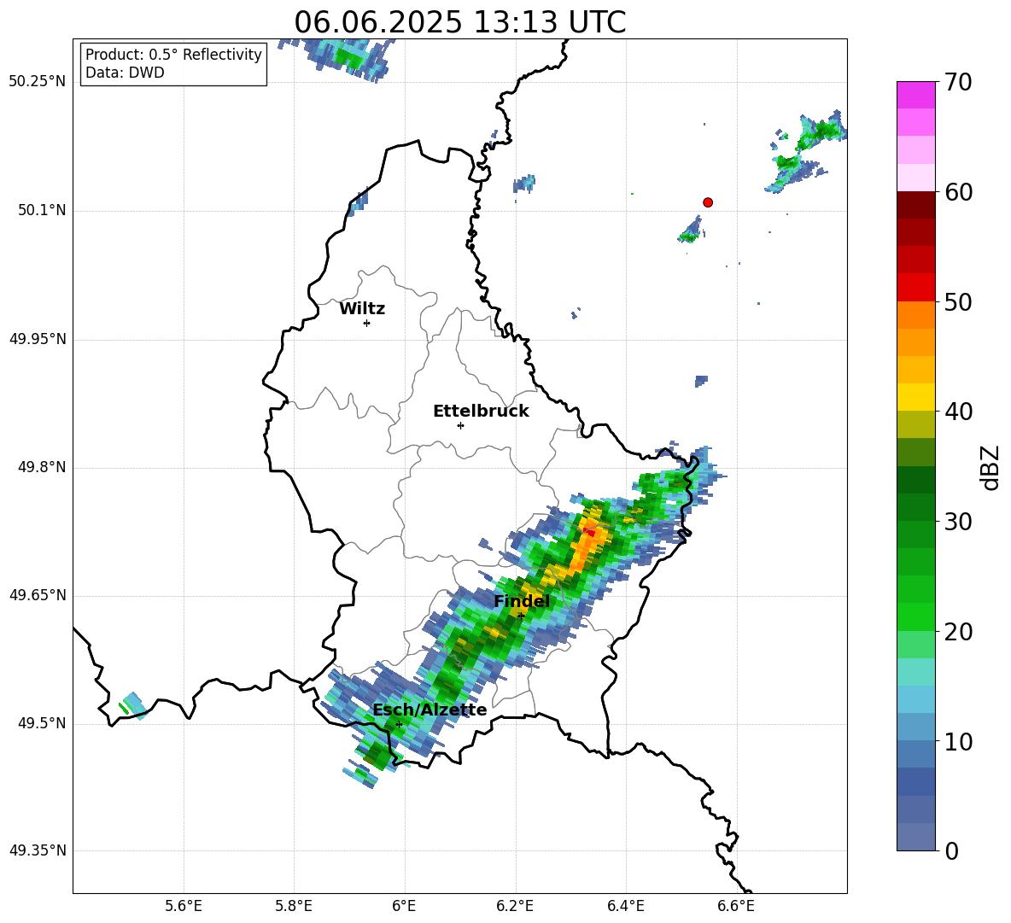
Task: Click the 70 colorbar tick value
Action: [x=957, y=83]
